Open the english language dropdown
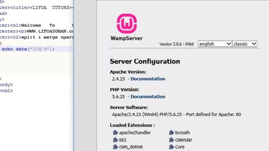This screenshot has width=269, height=151. (215, 44)
